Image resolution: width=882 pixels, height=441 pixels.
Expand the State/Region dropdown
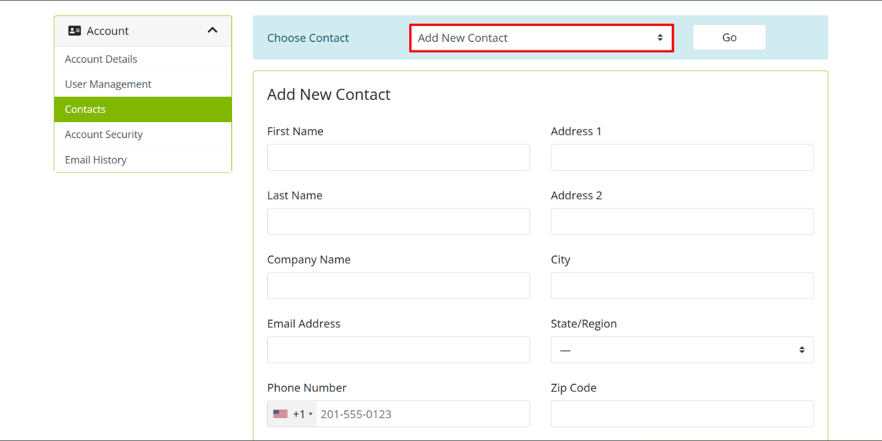[681, 350]
